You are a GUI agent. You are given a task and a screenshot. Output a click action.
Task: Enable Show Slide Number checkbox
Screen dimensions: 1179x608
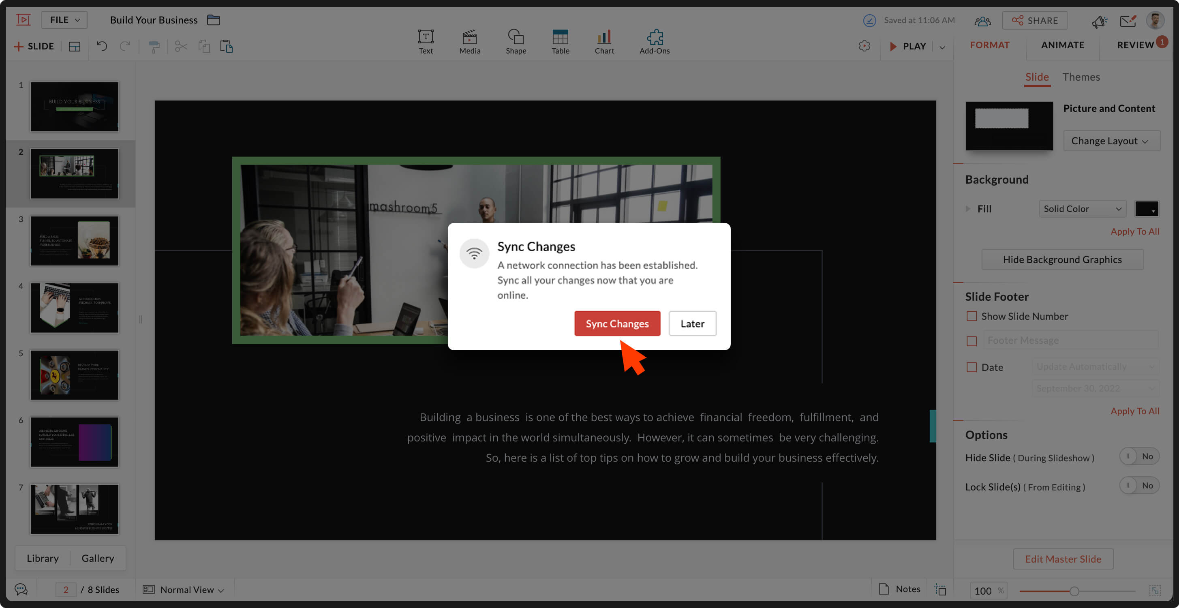(x=971, y=316)
